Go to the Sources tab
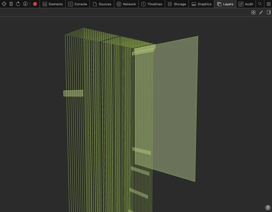Viewport: 272px width, 212px height. click(x=102, y=4)
